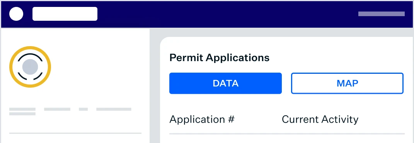Switch to the MAP view
The image size is (414, 143).
click(x=347, y=83)
